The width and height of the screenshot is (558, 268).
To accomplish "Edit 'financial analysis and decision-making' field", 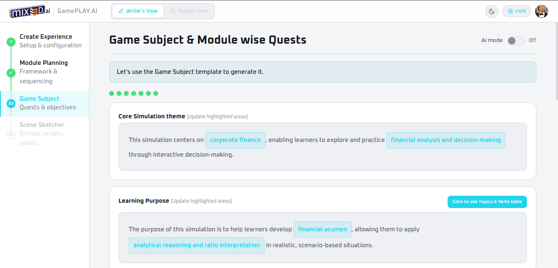I will (x=446, y=140).
